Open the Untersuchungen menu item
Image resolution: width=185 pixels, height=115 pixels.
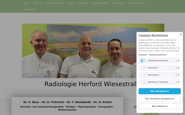point(55,3)
